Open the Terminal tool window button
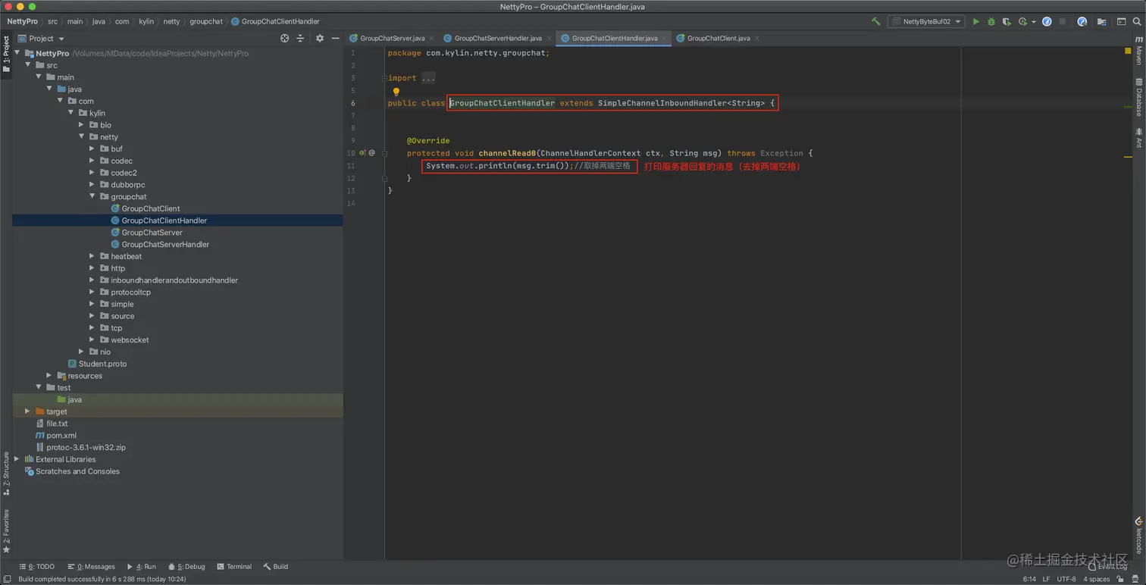 click(234, 566)
